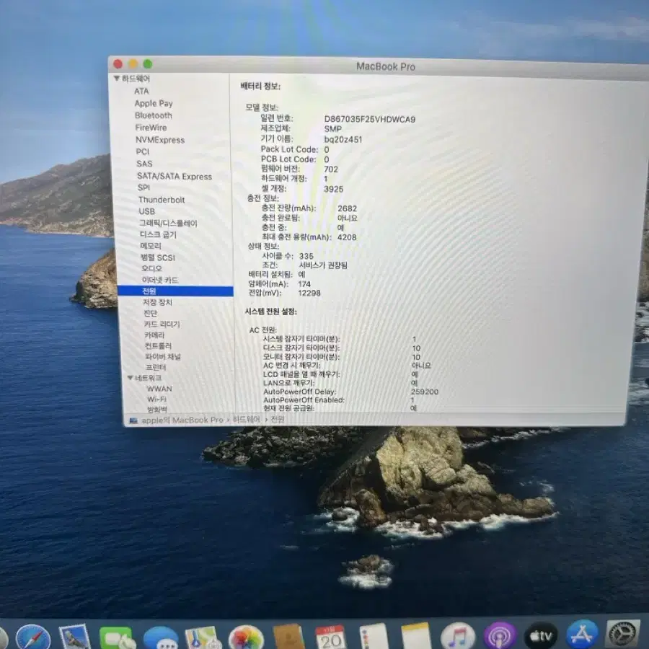This screenshot has width=649, height=649.
Task: Open the Notes app in the Dock
Action: click(415, 637)
